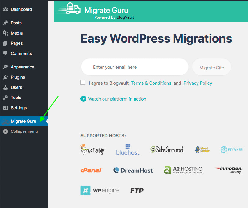Viewport: 248px width, 208px height.
Task: Select the InMotion Hosting logo
Action: [228, 170]
